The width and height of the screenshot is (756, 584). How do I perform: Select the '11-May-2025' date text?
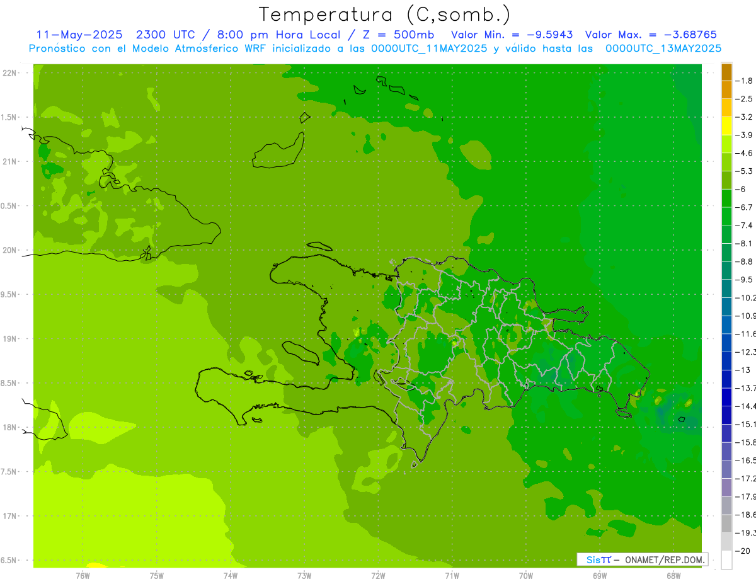pos(79,35)
